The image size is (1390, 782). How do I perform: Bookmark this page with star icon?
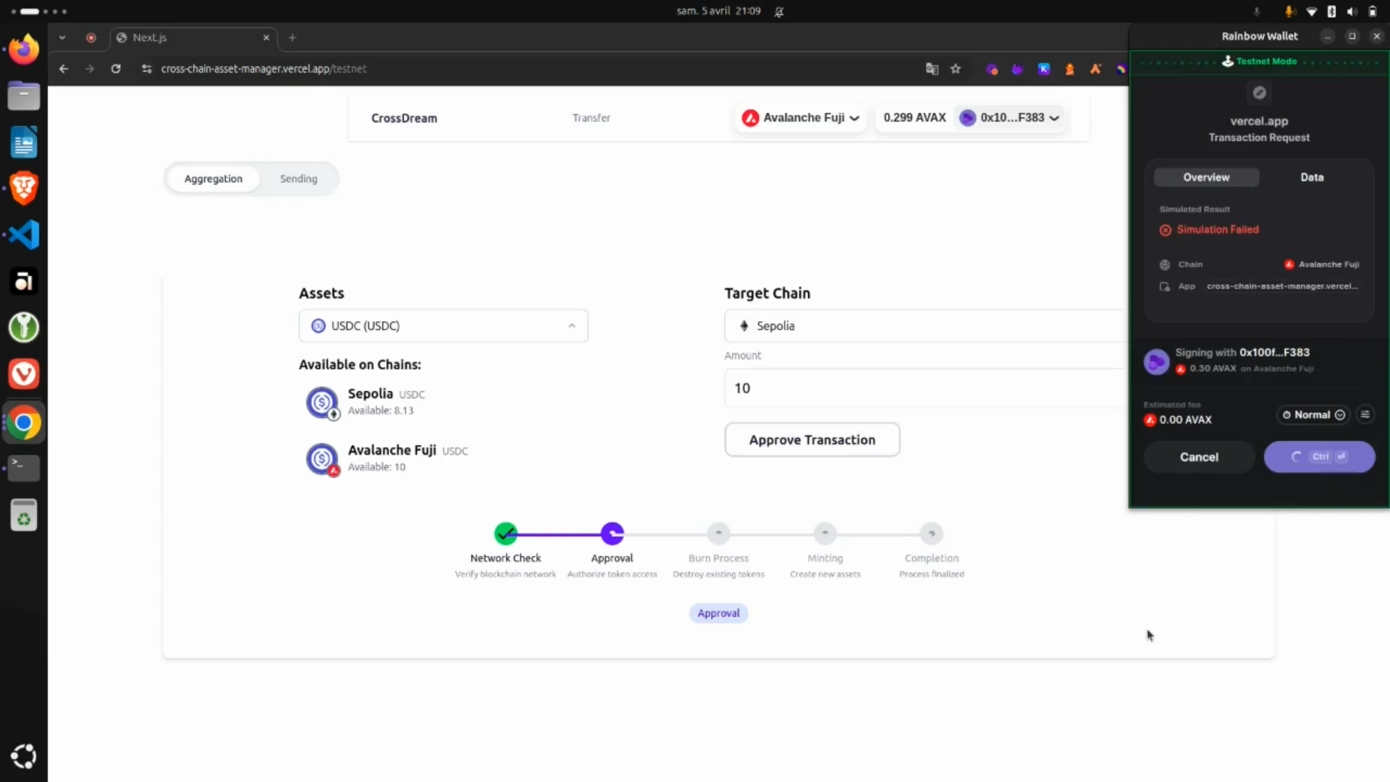[956, 69]
